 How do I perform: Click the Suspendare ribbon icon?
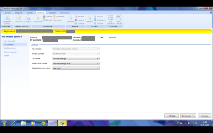37,19
